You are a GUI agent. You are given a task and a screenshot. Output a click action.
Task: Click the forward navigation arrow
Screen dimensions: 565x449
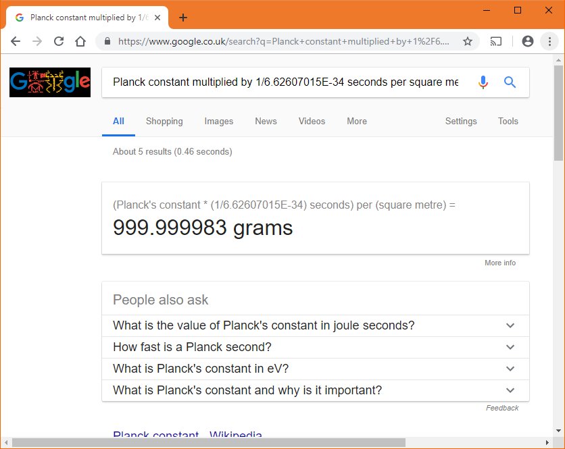coord(37,41)
